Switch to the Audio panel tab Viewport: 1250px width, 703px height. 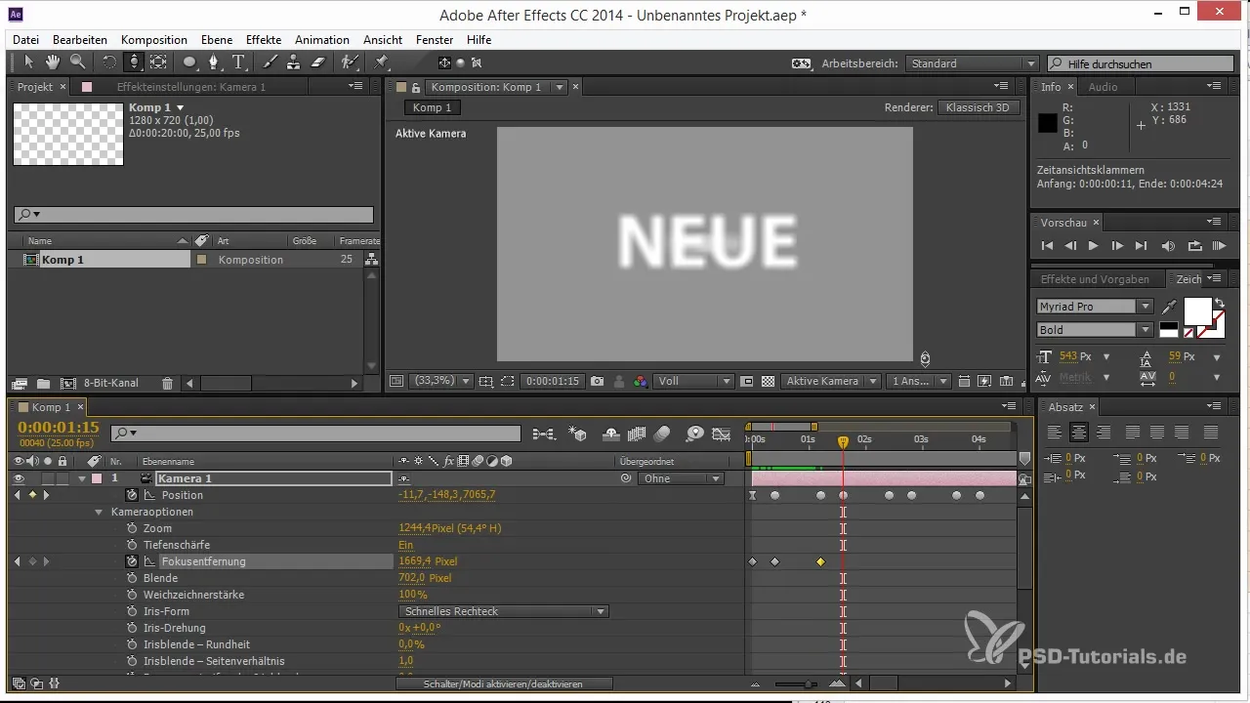(1103, 87)
